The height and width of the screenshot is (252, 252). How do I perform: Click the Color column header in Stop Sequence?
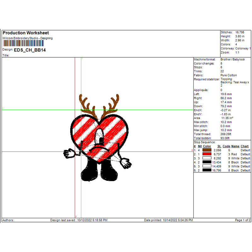[207, 146]
